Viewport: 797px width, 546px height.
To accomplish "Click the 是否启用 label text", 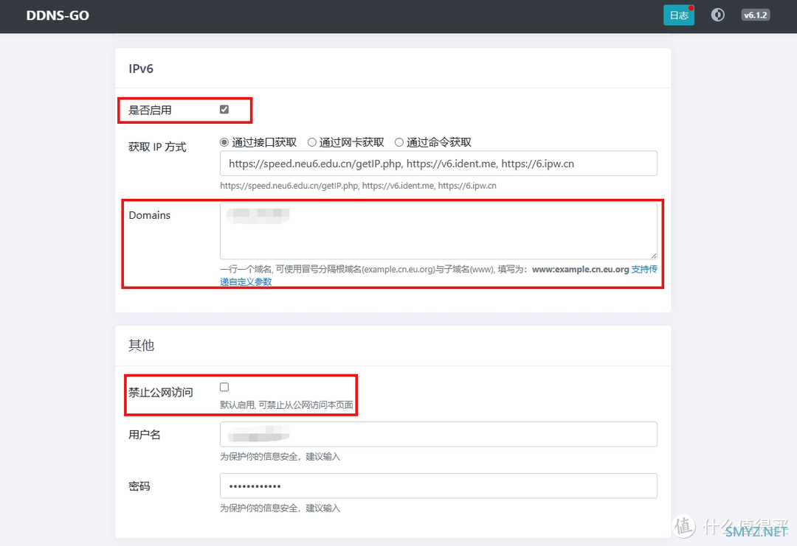I will (x=150, y=110).
